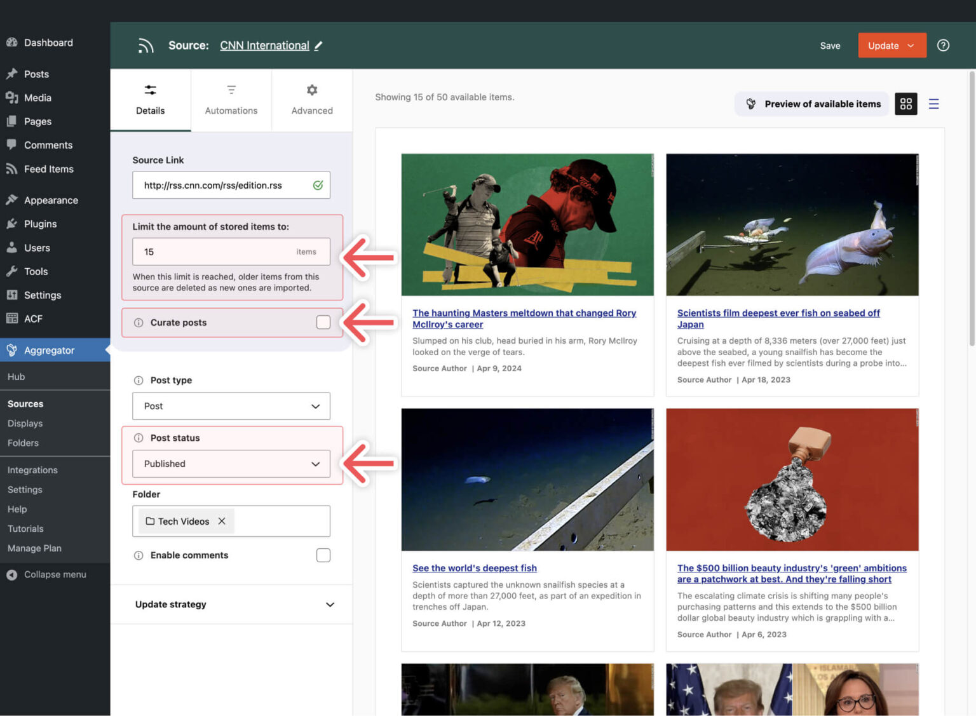The width and height of the screenshot is (976, 716).
Task: Switch to the Details tab
Action: tap(151, 100)
